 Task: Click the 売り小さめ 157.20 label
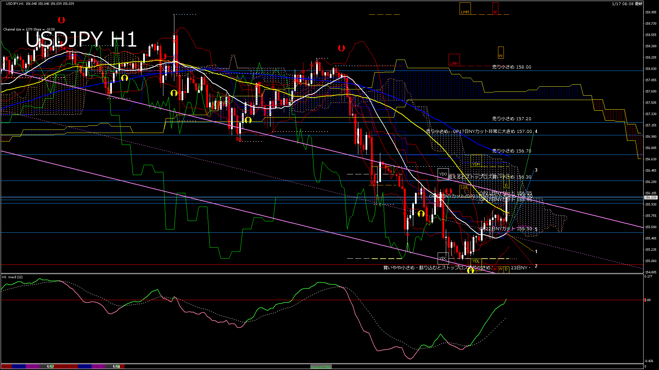(512, 119)
